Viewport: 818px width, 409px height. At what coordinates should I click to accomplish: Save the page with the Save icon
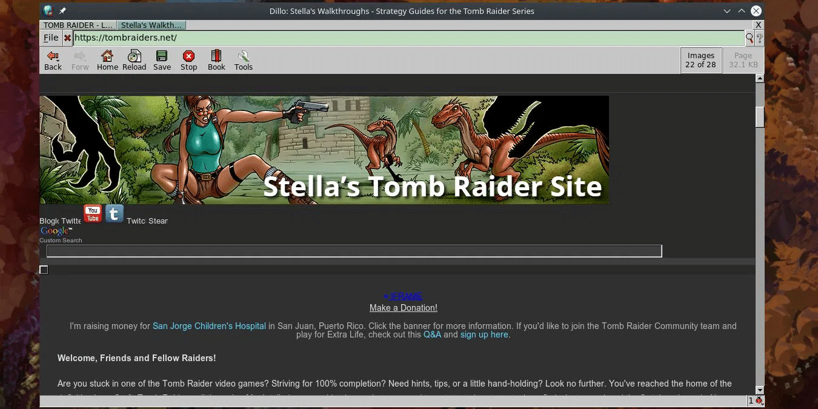click(x=162, y=60)
